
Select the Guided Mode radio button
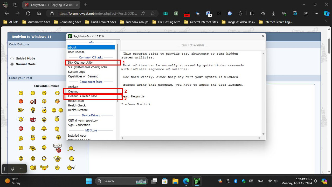(x=12, y=58)
